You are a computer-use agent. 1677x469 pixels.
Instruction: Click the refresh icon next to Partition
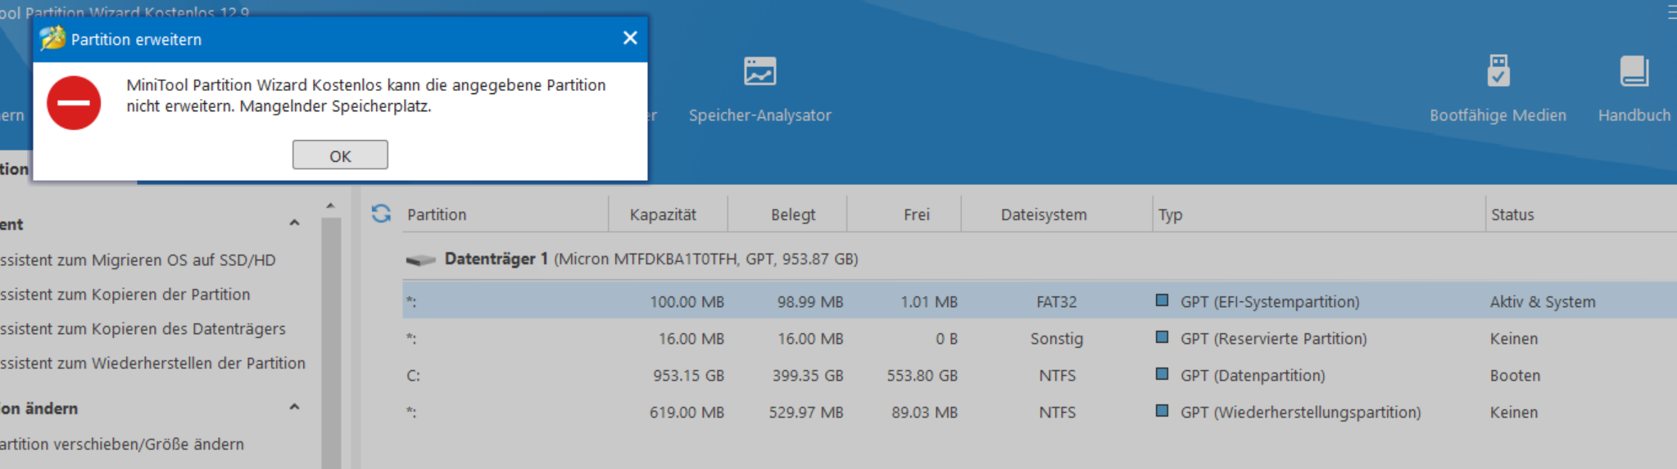coord(381,214)
